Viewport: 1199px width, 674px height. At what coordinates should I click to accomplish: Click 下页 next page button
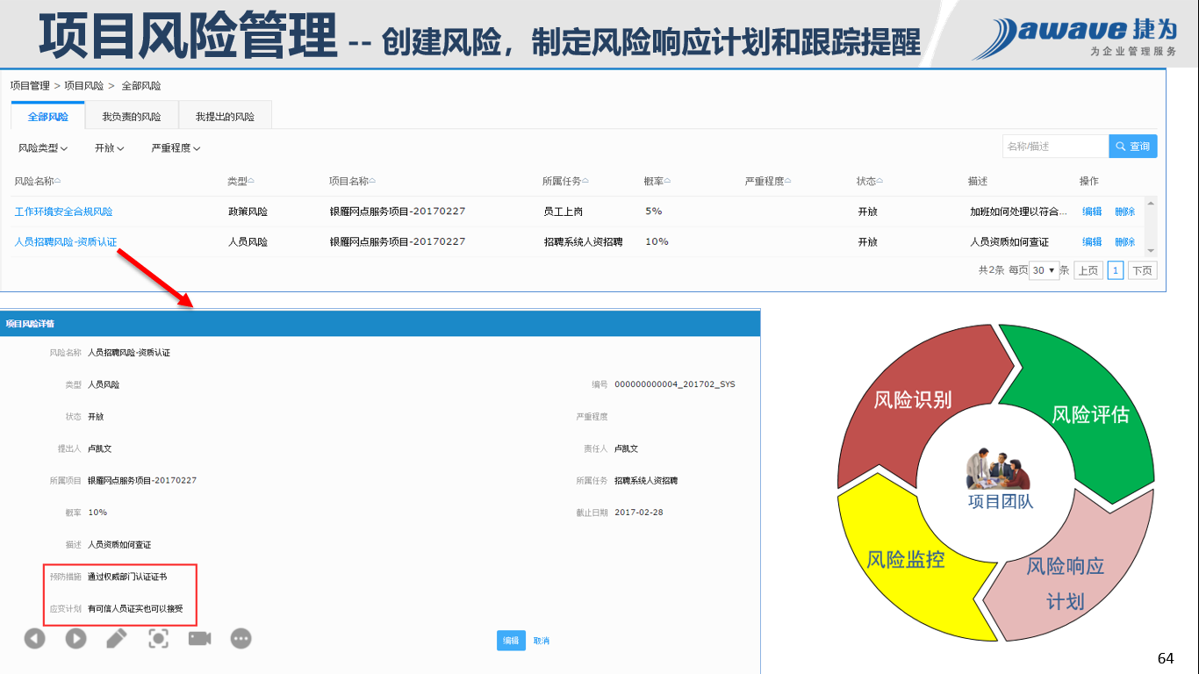[1142, 270]
